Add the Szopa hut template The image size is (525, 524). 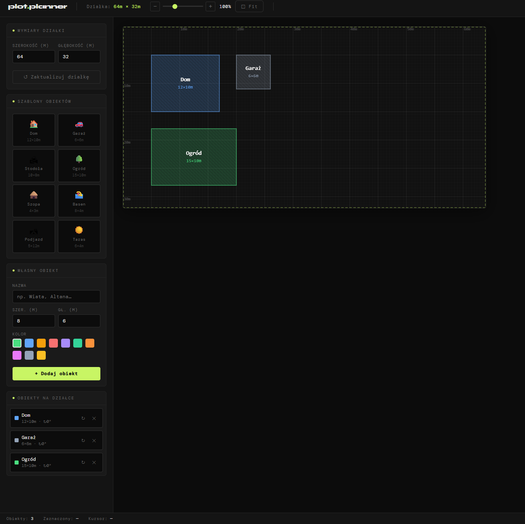tap(34, 201)
